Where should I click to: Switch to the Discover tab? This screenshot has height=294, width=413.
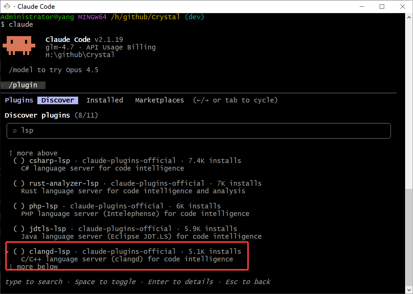coord(58,100)
